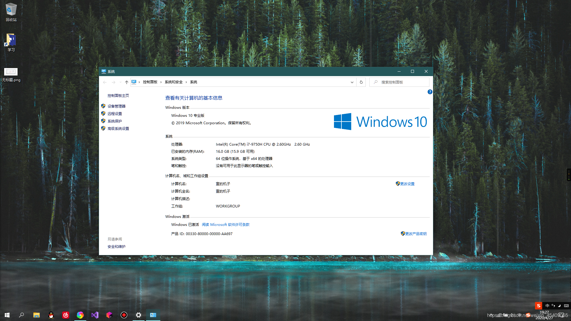Open the 回收站 Recycle Bin desktop icon
Screen dimensions: 571x321
coord(11,12)
